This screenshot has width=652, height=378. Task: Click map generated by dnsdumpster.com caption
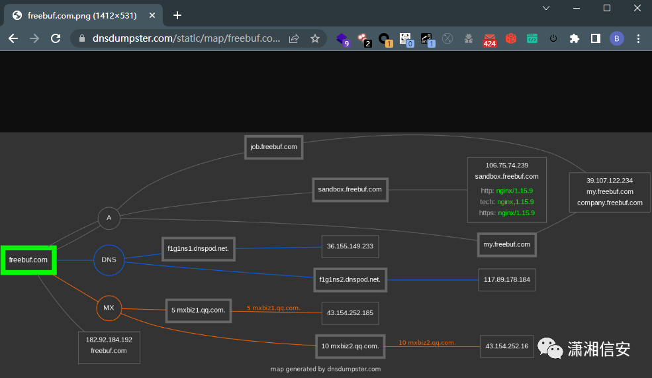[326, 369]
